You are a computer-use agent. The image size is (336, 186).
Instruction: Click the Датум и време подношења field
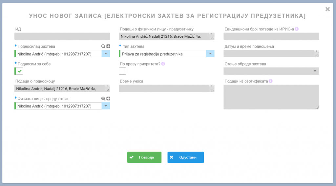coord(271,54)
